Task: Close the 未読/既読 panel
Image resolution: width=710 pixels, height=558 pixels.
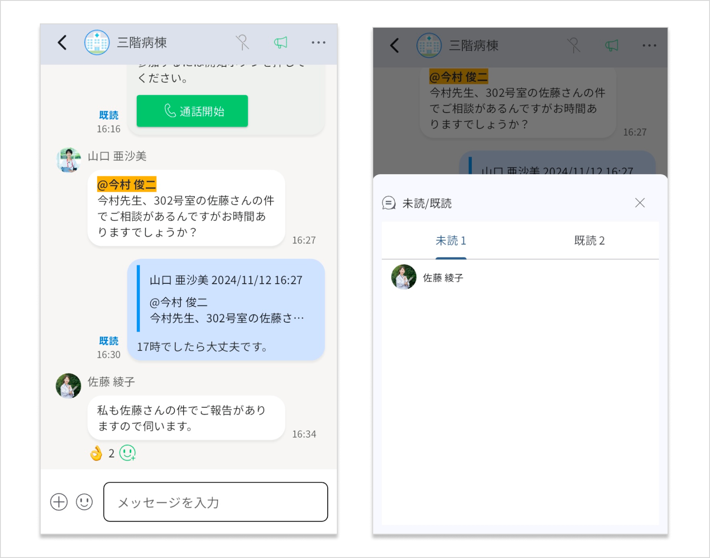Action: click(640, 203)
